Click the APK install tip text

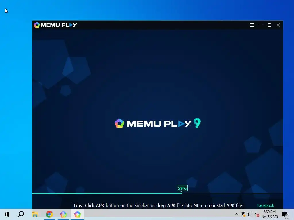click(x=158, y=205)
